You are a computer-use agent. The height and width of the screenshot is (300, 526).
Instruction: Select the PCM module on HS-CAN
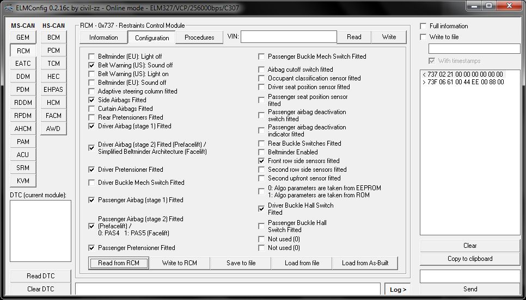pos(53,51)
